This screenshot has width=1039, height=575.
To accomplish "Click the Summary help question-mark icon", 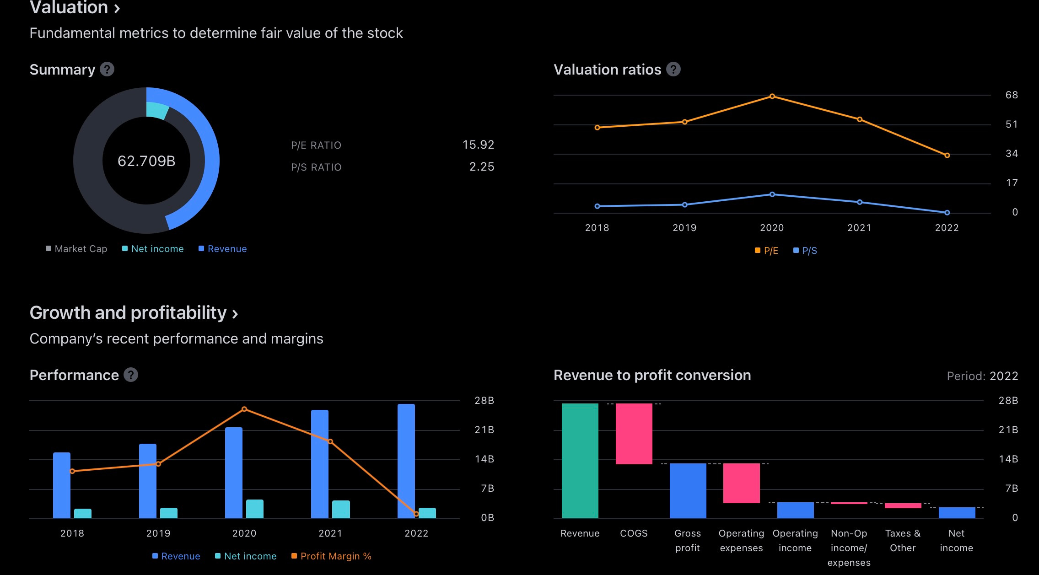I will [107, 70].
